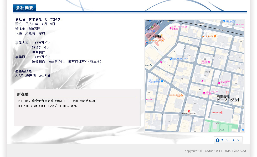Click the 会社概要 section header

[24, 8]
